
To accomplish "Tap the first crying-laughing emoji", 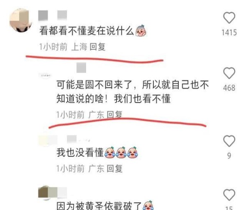I will pyautogui.click(x=110, y=152).
